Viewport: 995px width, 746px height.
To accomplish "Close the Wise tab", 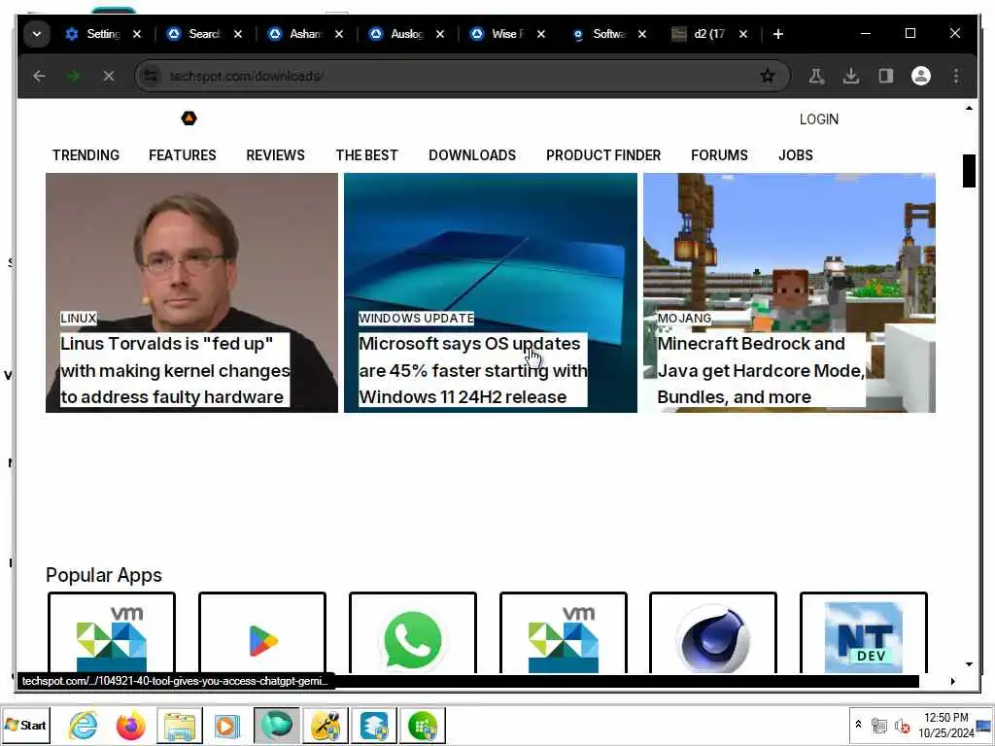I will [x=540, y=34].
